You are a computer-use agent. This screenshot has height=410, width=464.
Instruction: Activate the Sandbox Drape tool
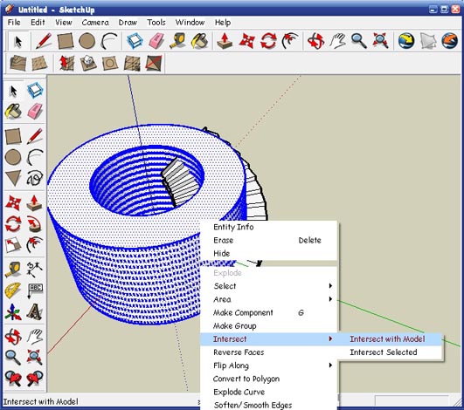110,63
